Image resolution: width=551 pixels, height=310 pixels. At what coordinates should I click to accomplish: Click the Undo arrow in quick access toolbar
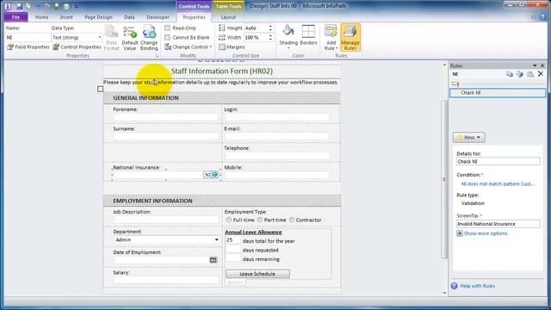pyautogui.click(x=38, y=6)
